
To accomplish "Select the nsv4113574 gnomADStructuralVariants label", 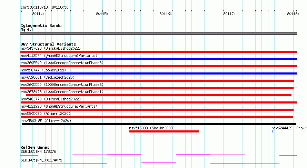I will click(x=59, y=56).
